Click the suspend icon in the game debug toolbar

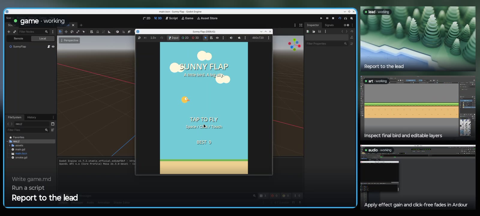[139, 38]
